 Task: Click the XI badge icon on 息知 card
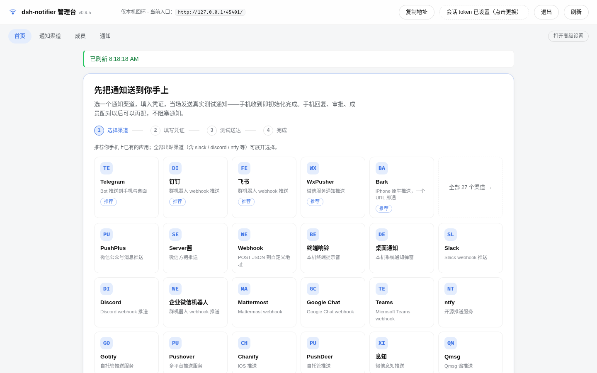click(x=382, y=343)
